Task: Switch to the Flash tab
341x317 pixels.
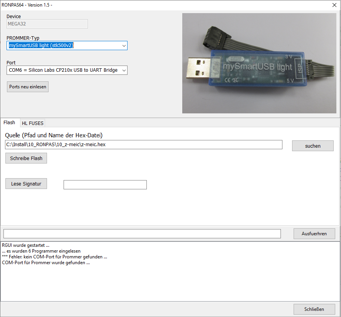Action: pyautogui.click(x=9, y=123)
